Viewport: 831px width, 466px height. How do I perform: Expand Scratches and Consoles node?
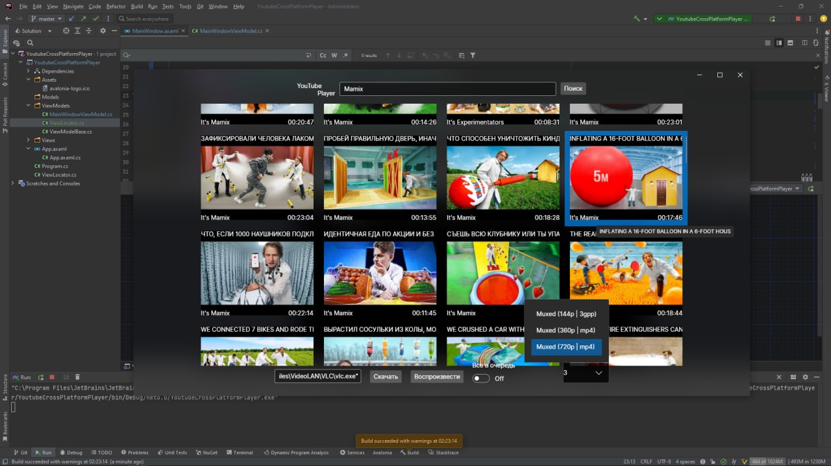(12, 183)
